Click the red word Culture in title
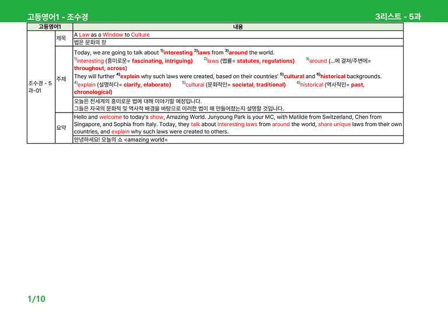Image resolution: width=448 pixels, height=317 pixels. (140, 34)
